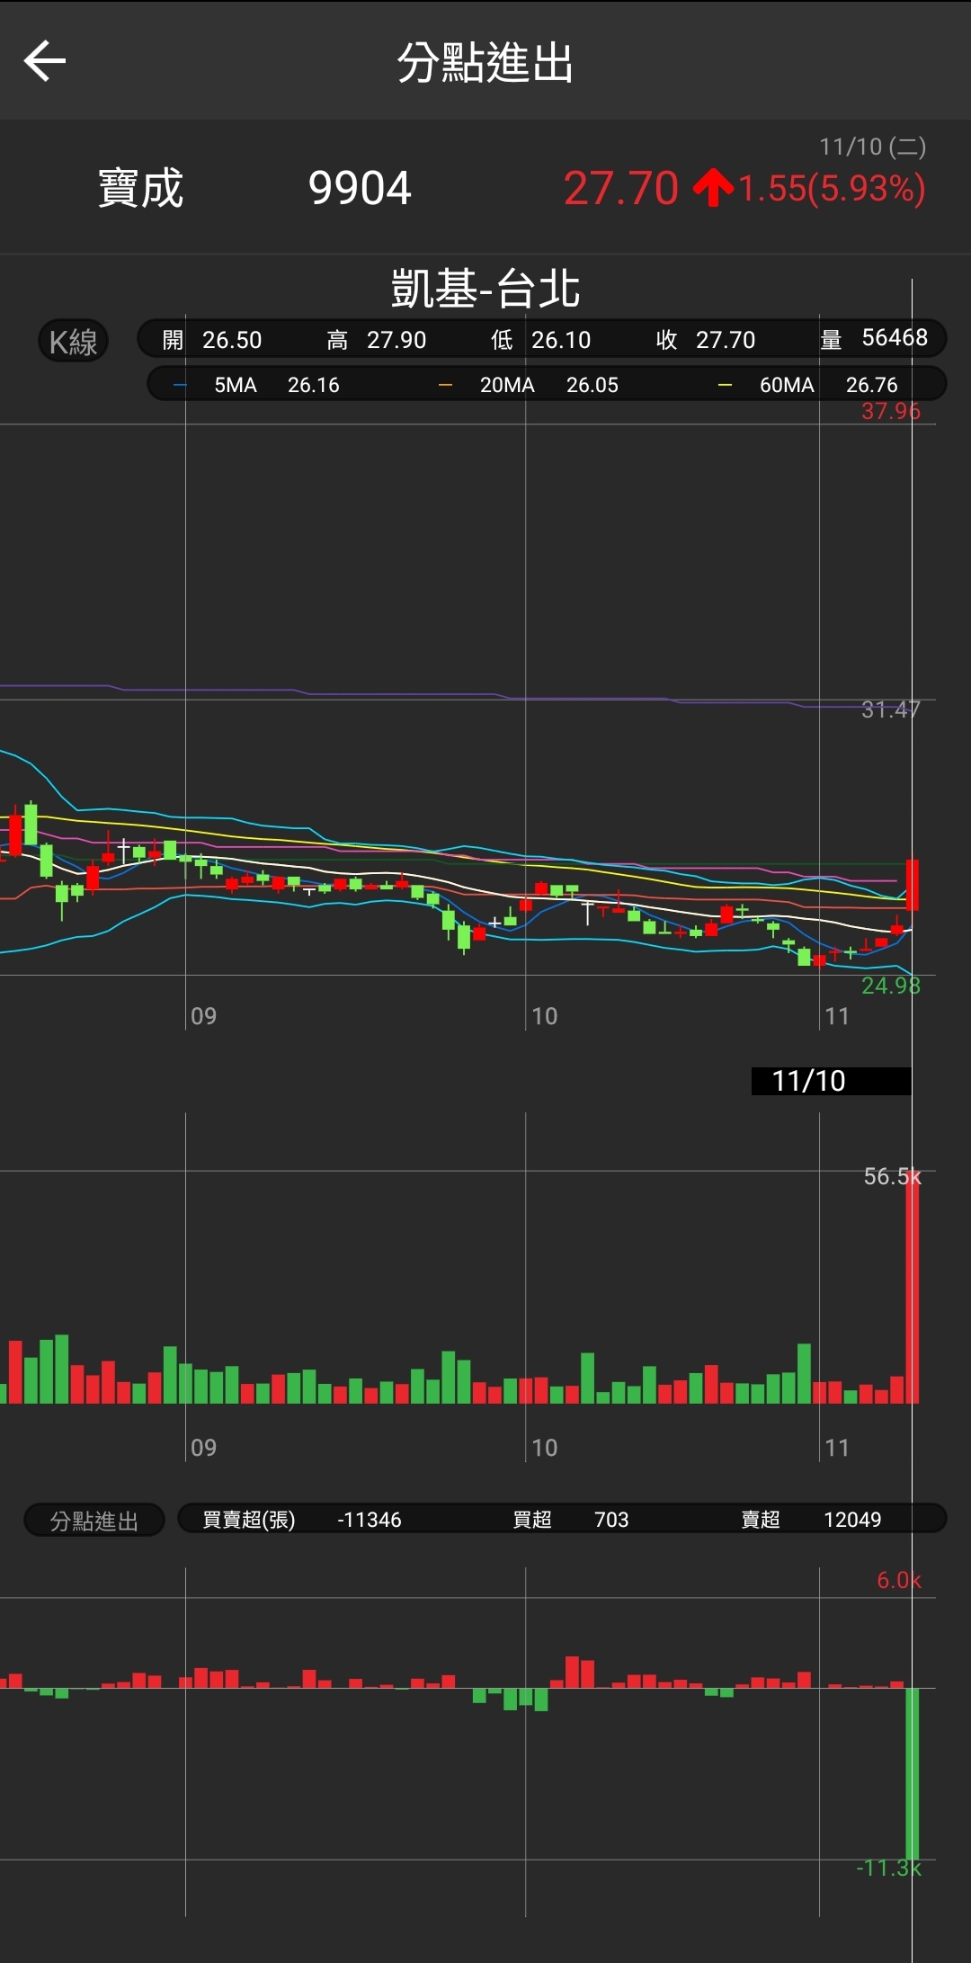Viewport: 971px width, 1963px height.
Task: Tap the tallest red volume bar
Action: (x=913, y=1288)
